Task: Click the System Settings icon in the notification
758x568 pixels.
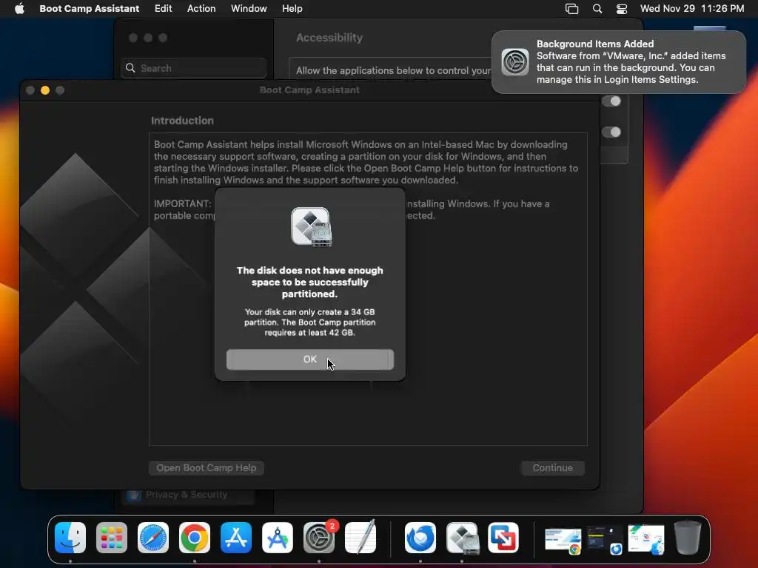Action: (515, 62)
